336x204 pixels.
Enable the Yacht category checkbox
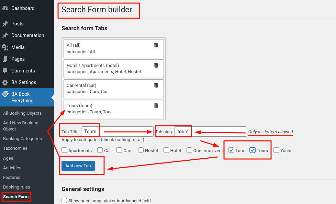[276, 150]
